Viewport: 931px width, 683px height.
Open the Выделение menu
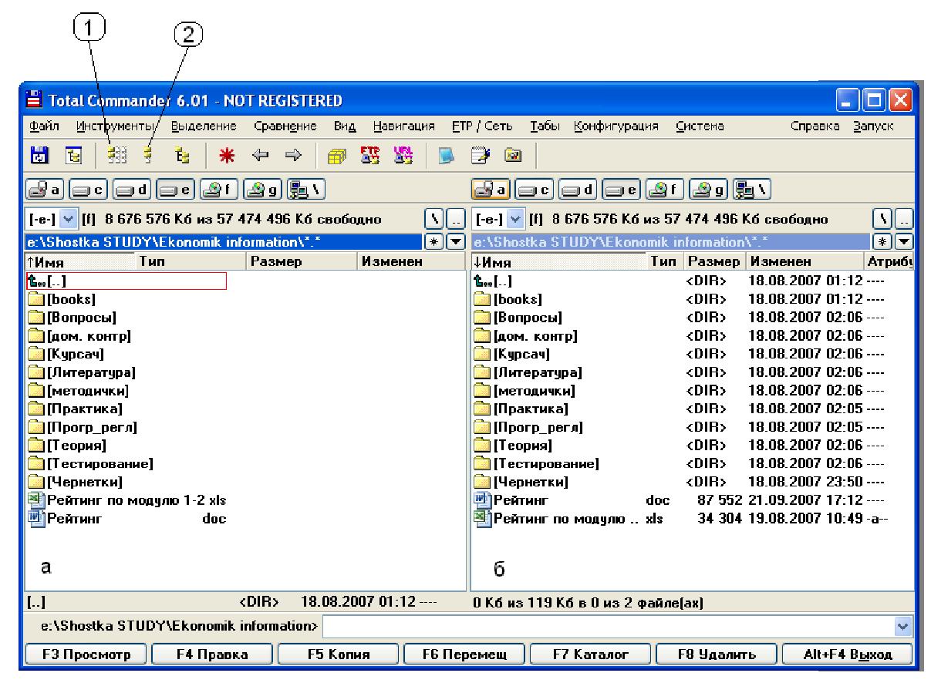[202, 126]
